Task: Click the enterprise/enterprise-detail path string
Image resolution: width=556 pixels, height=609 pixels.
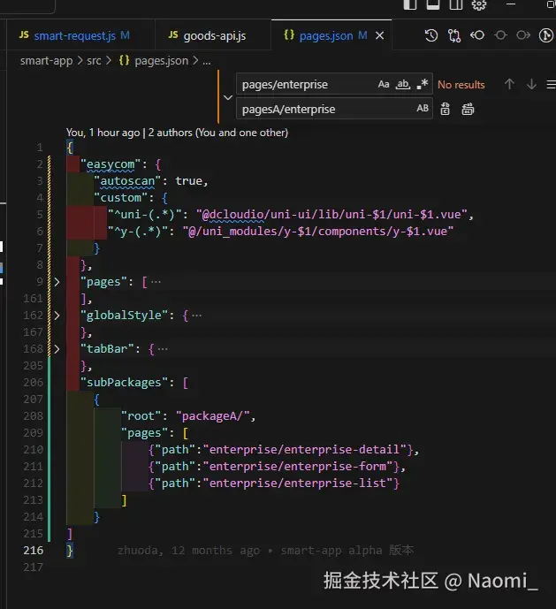Action: click(307, 450)
